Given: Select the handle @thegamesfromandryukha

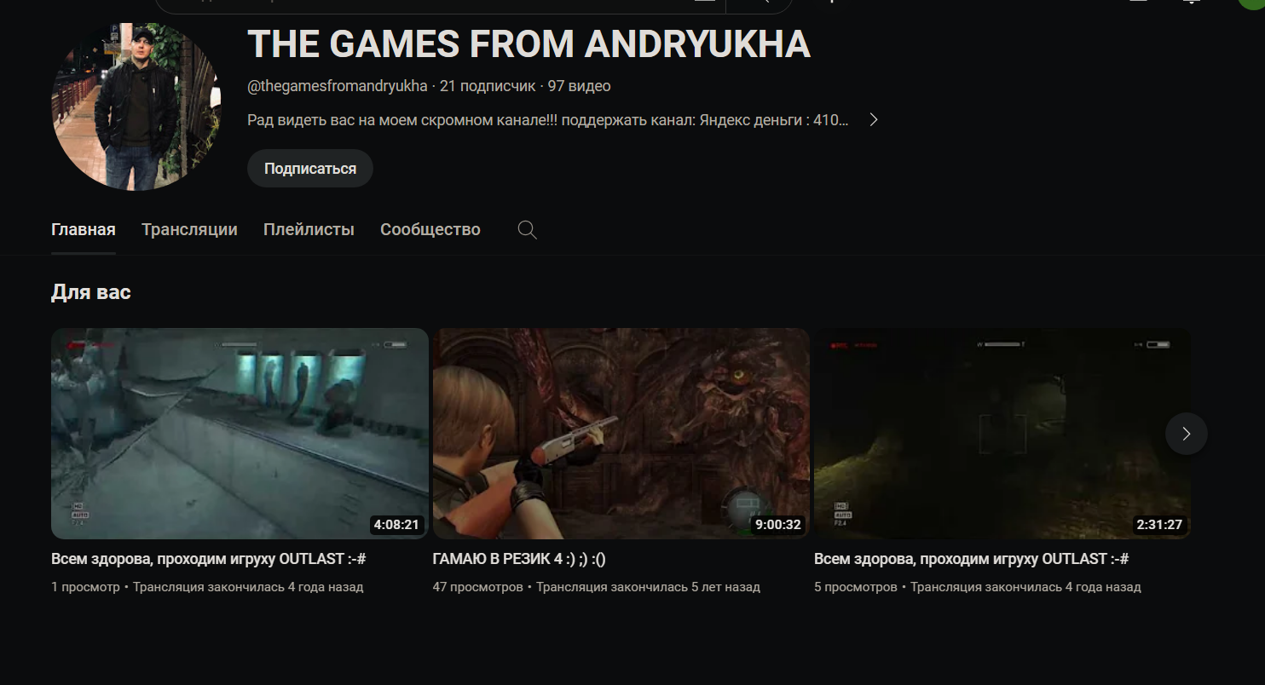Looking at the screenshot, I should [338, 86].
